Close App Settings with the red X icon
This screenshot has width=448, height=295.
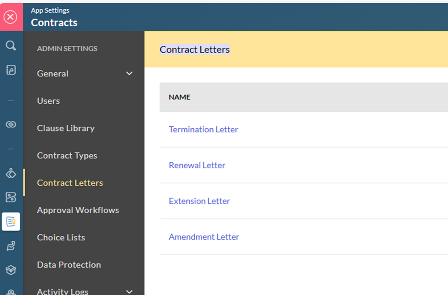[11, 17]
